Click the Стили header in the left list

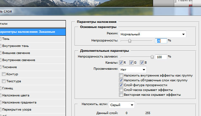[33, 24]
